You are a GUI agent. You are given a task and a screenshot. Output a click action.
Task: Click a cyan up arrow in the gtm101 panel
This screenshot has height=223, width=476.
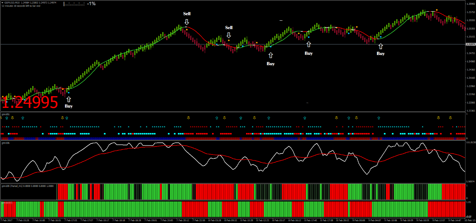[x=22, y=118]
